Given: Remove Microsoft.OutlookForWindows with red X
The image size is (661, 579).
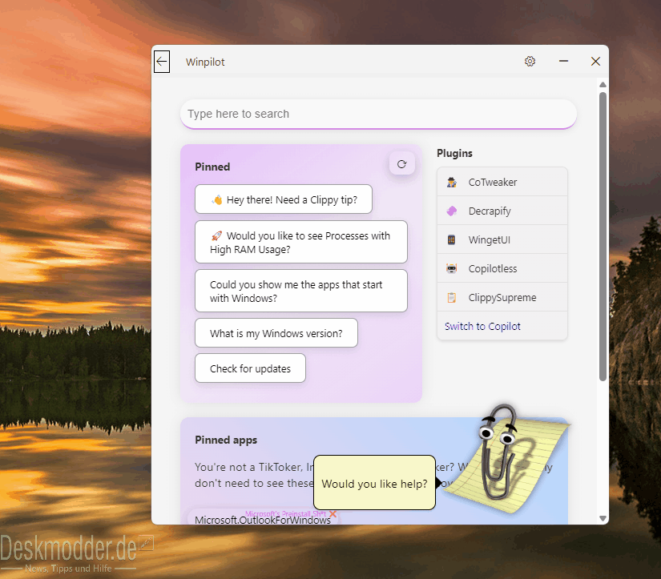Looking at the screenshot, I should coord(333,514).
